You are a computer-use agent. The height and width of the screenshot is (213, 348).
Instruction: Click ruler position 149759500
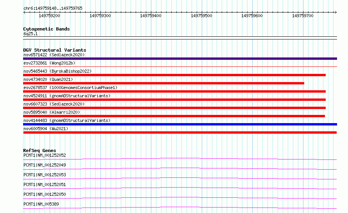(201, 16)
